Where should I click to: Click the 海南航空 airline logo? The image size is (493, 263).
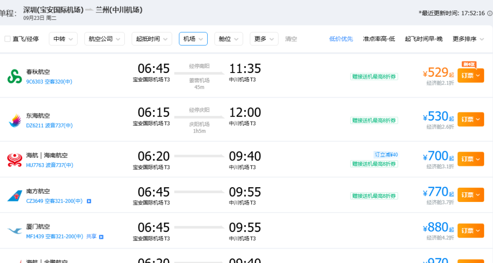(14, 160)
